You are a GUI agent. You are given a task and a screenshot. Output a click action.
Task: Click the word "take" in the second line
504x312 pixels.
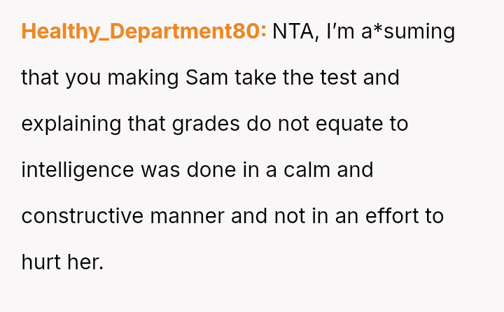tap(255, 78)
